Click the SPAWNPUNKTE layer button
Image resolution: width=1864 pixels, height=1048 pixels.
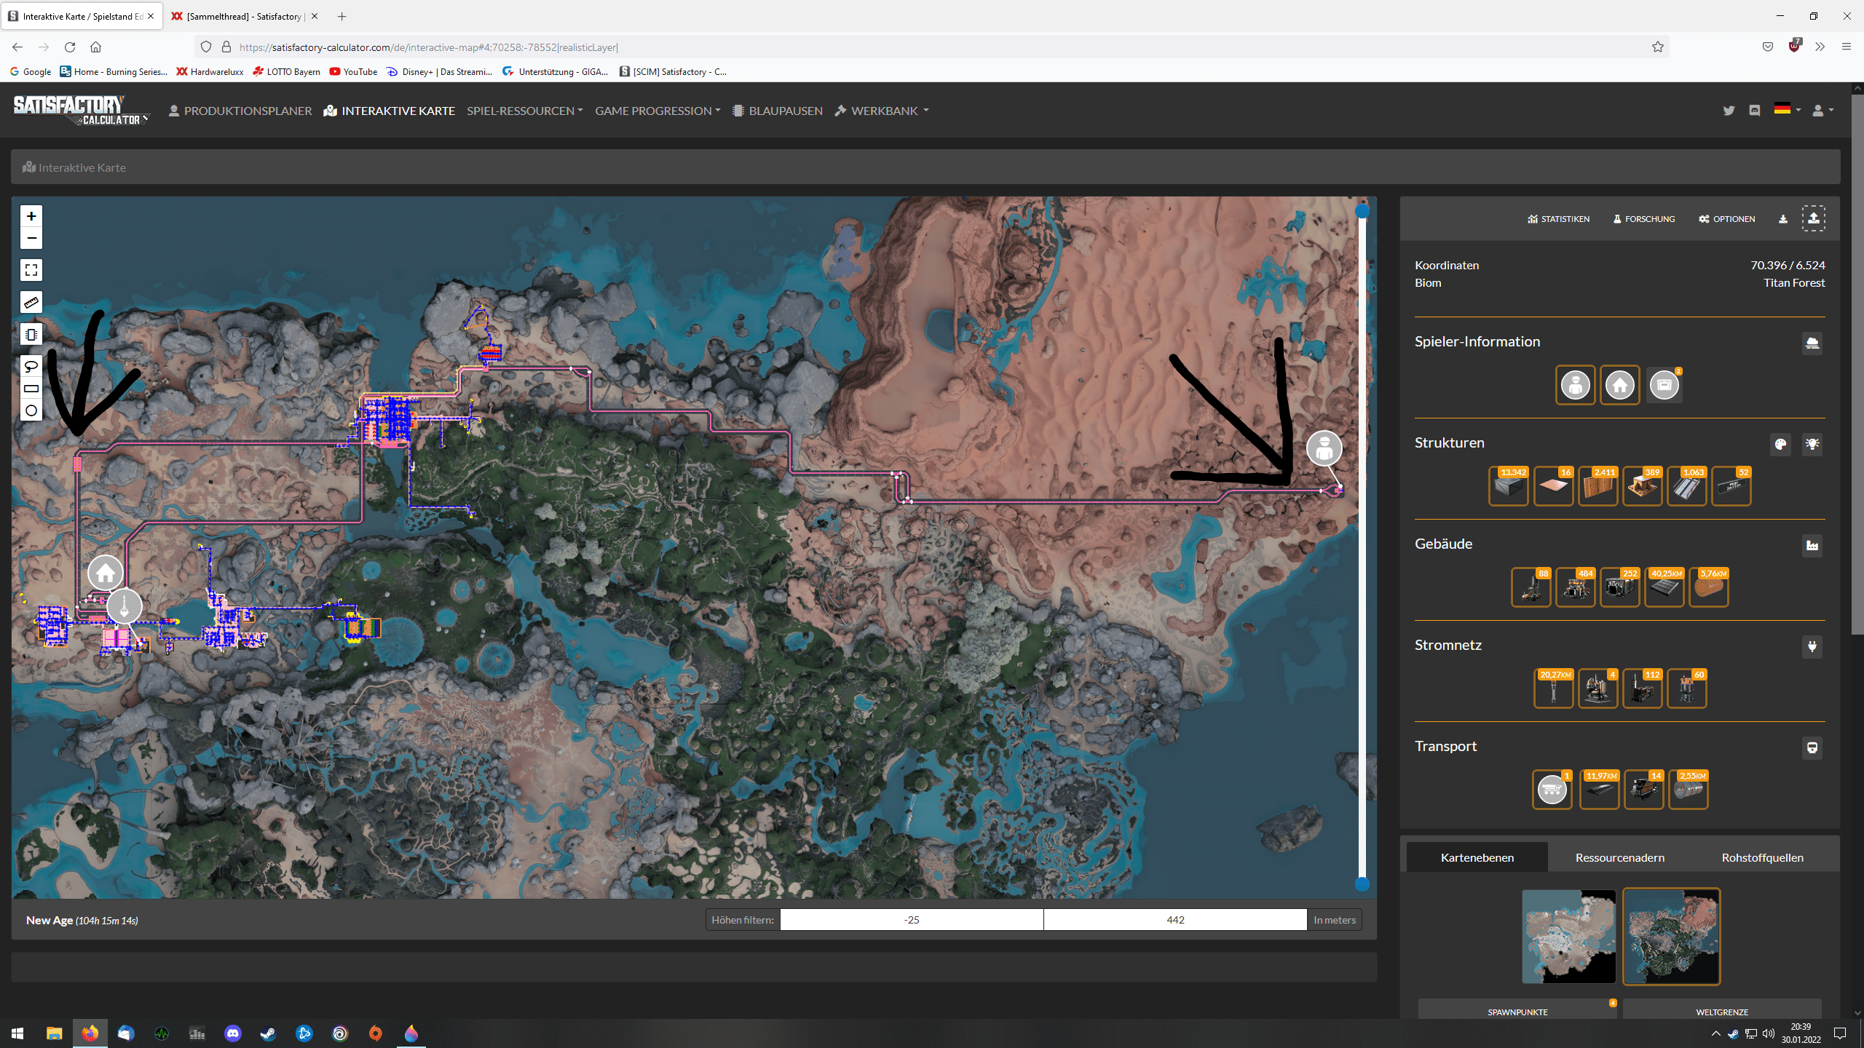tap(1517, 1012)
